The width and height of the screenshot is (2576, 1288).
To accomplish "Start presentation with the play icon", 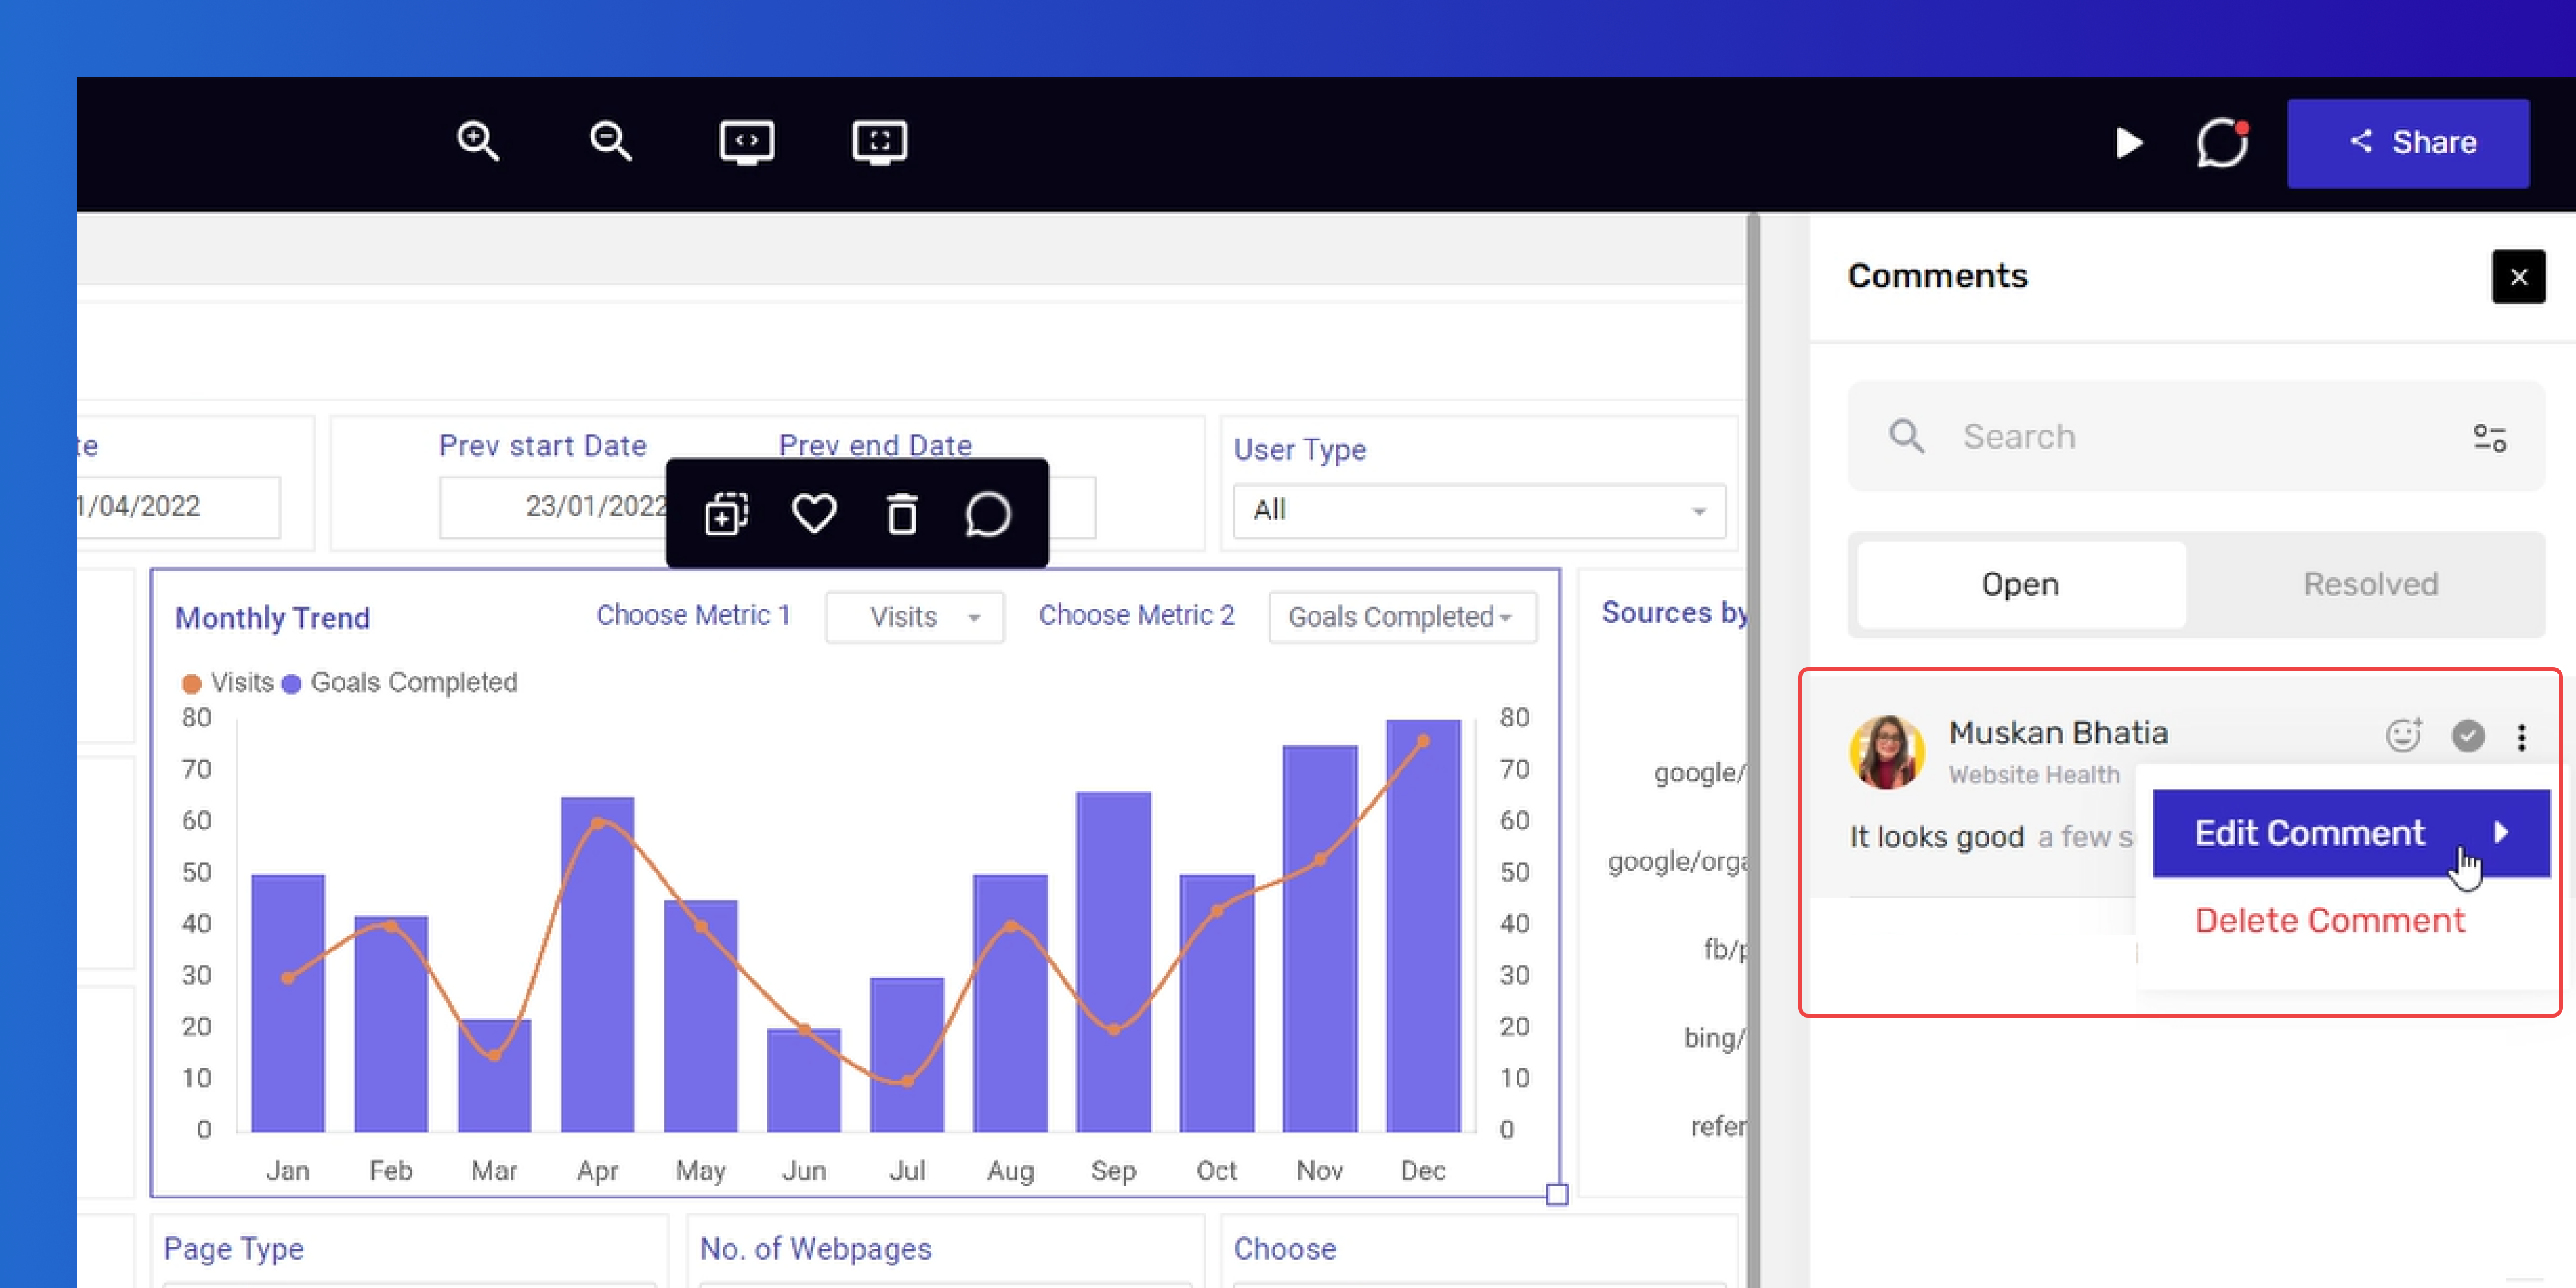I will [x=2129, y=143].
